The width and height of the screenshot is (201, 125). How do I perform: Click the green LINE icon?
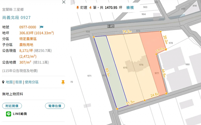click(8, 114)
